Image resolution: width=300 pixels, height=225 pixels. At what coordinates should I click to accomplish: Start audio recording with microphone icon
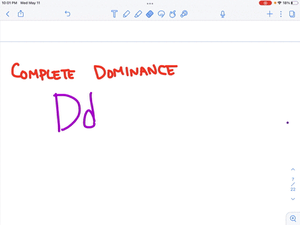[x=222, y=14]
